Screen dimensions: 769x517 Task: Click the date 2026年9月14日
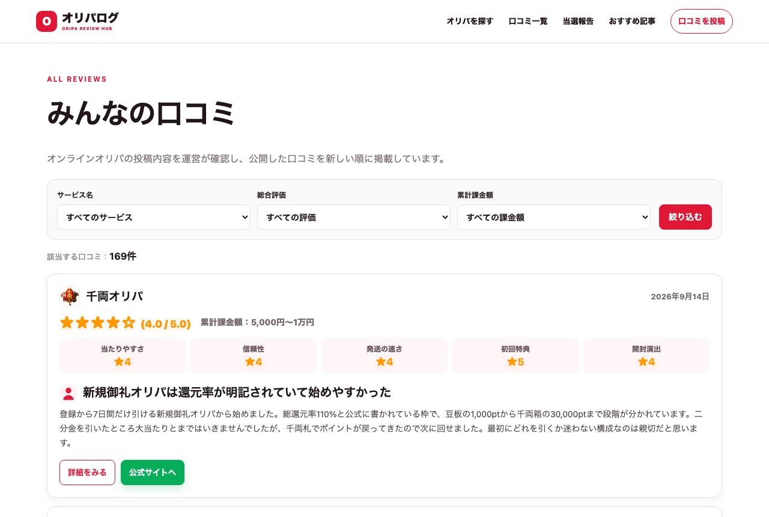(x=680, y=296)
